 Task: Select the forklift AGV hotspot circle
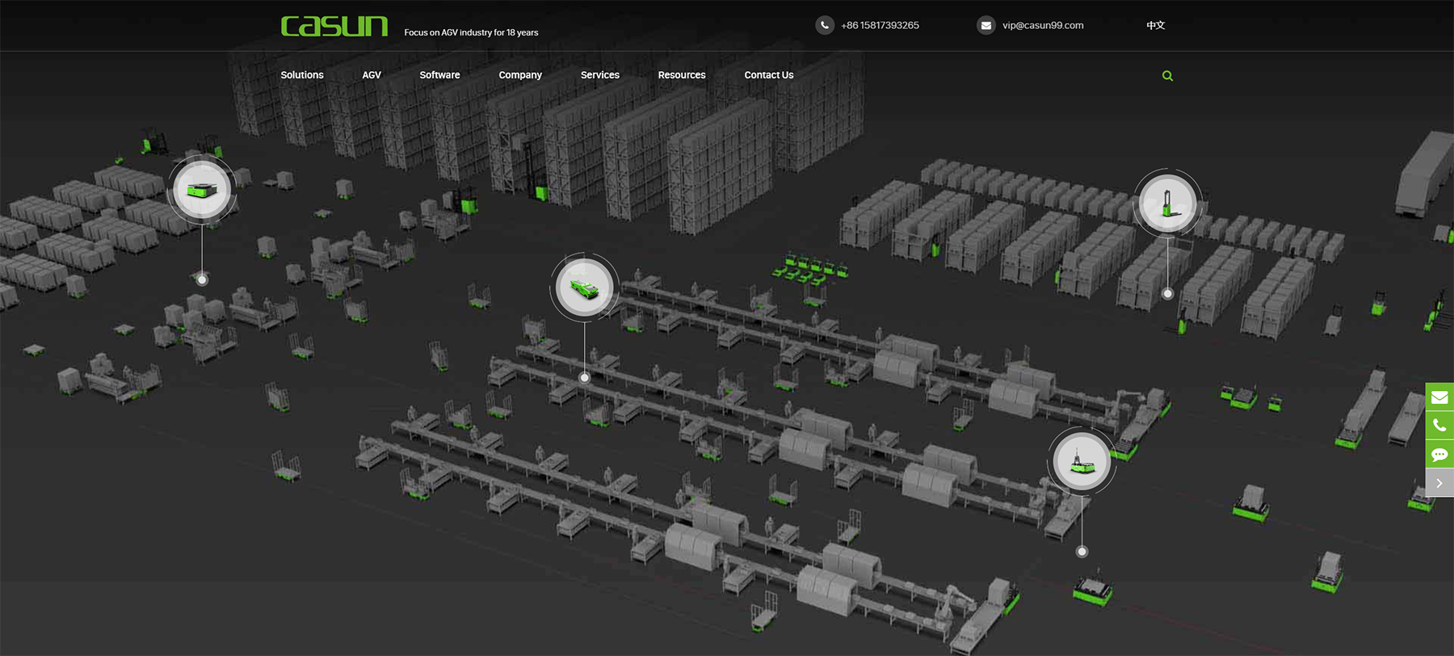pyautogui.click(x=1167, y=204)
